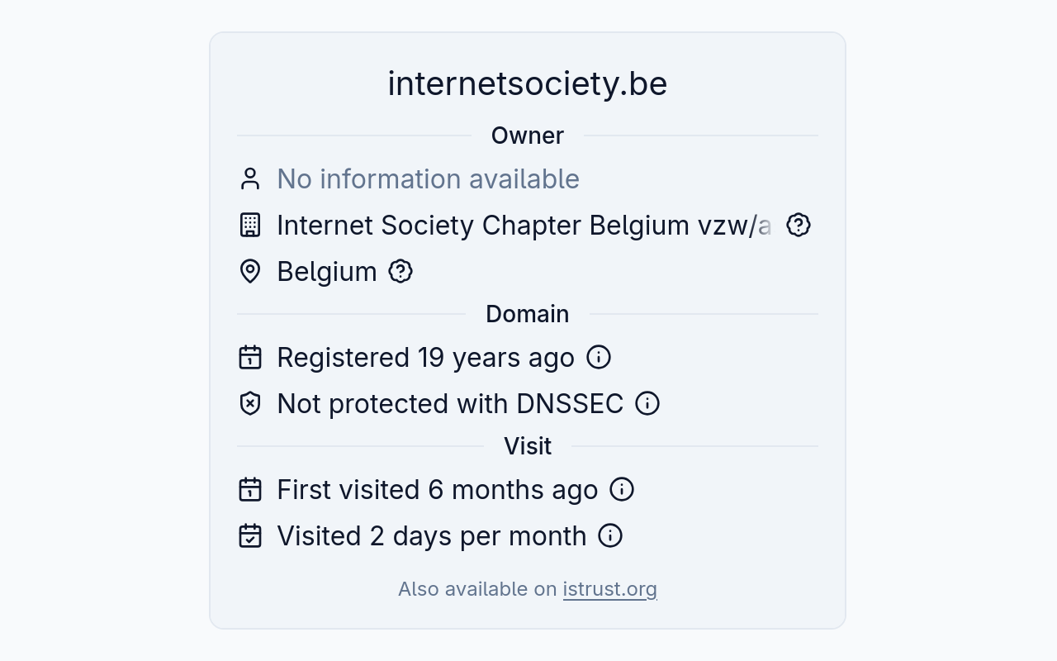Click the Visit section heading

tap(528, 446)
